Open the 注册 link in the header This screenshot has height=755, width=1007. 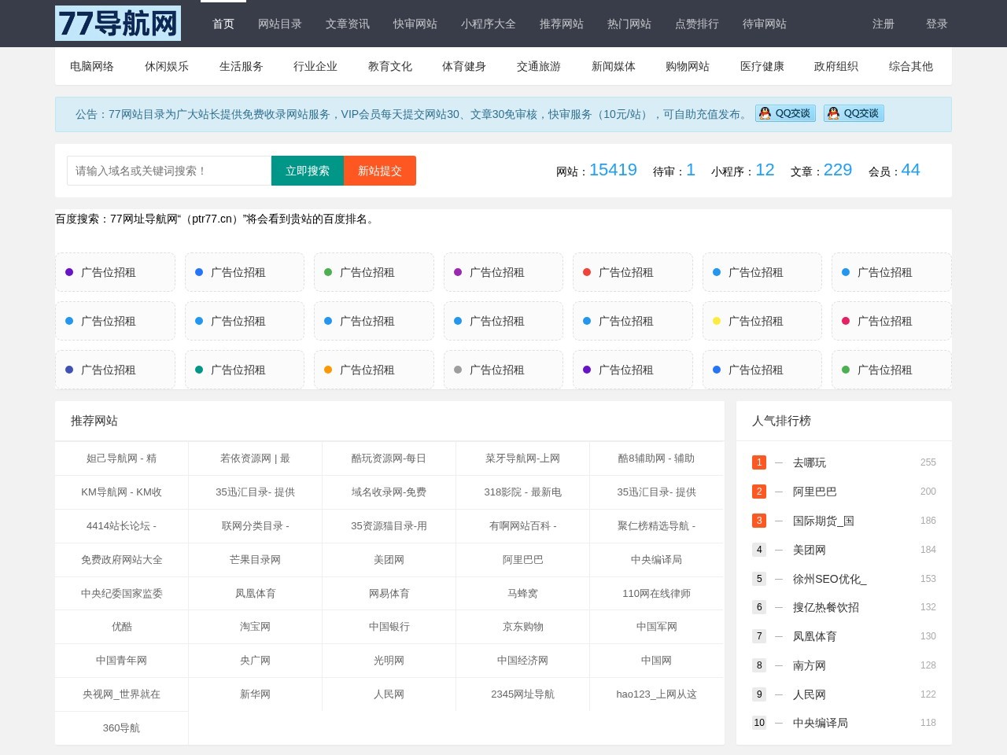pos(883,24)
